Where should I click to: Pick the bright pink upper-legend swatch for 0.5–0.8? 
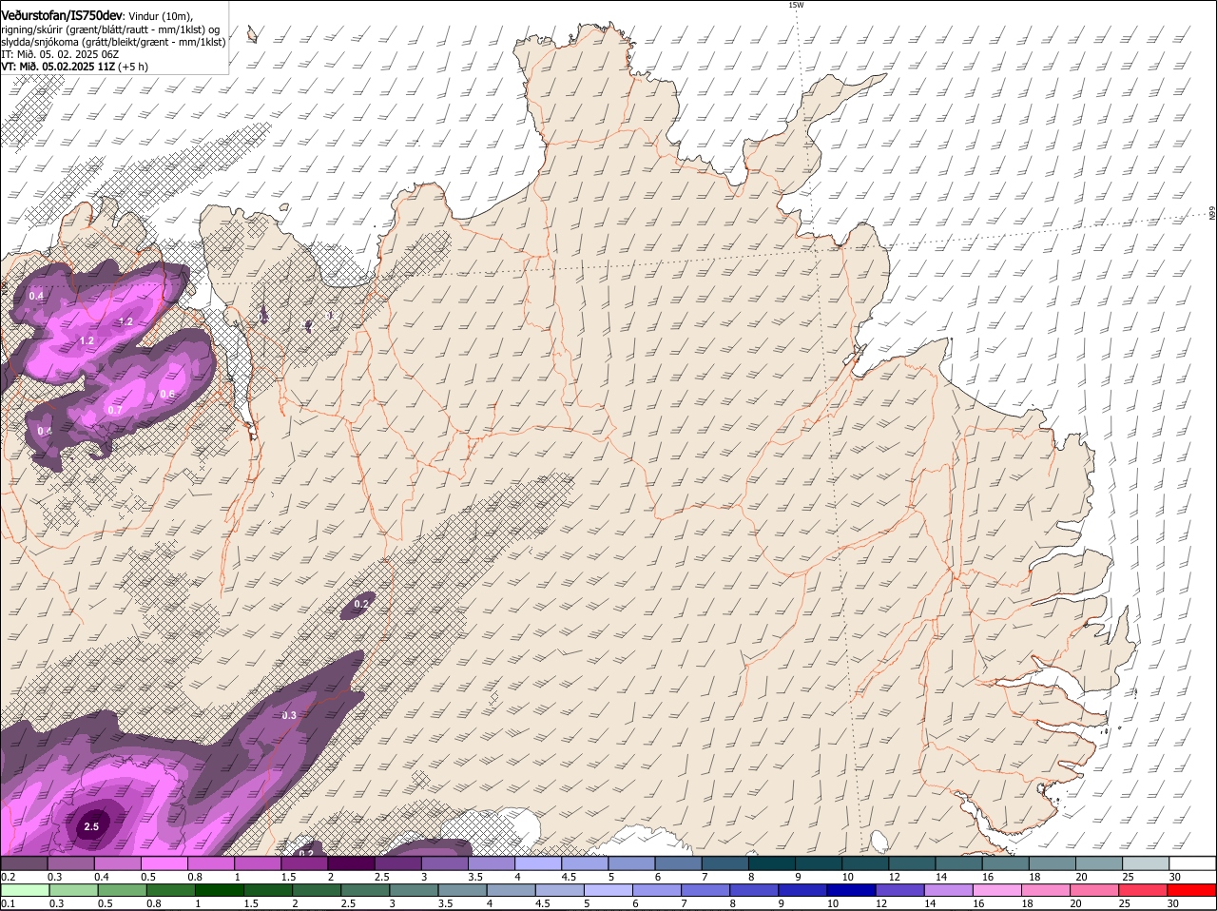coord(165,863)
